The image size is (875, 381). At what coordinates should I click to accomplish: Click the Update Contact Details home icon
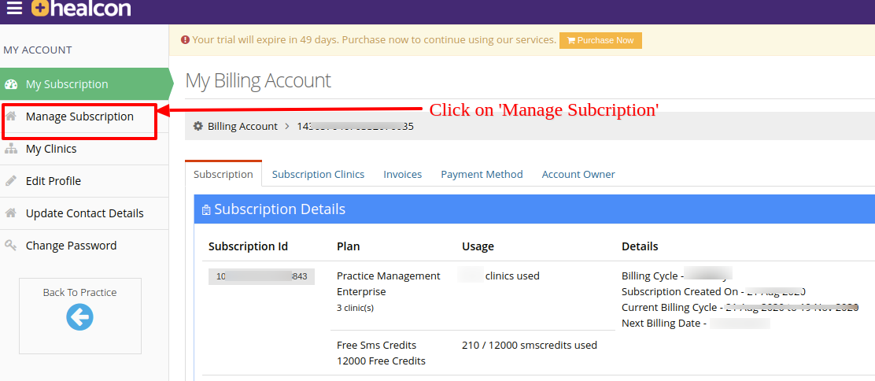[x=10, y=213]
